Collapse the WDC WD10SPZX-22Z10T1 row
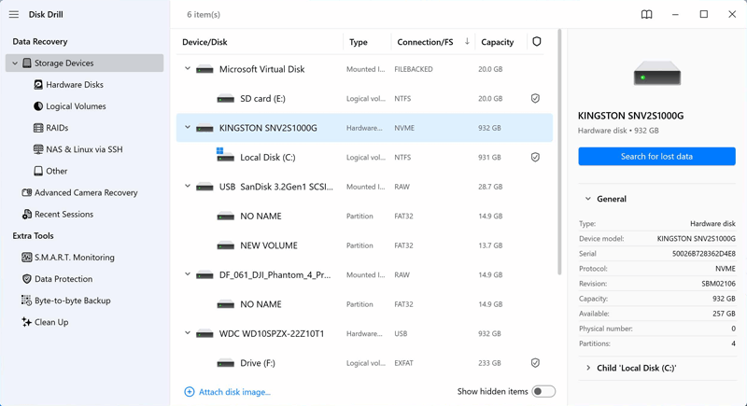 click(x=188, y=332)
